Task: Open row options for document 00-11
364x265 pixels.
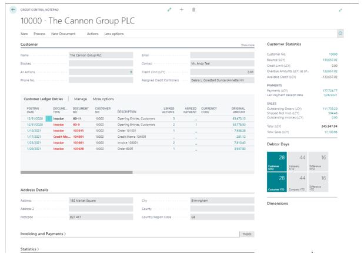Action: tap(49, 118)
